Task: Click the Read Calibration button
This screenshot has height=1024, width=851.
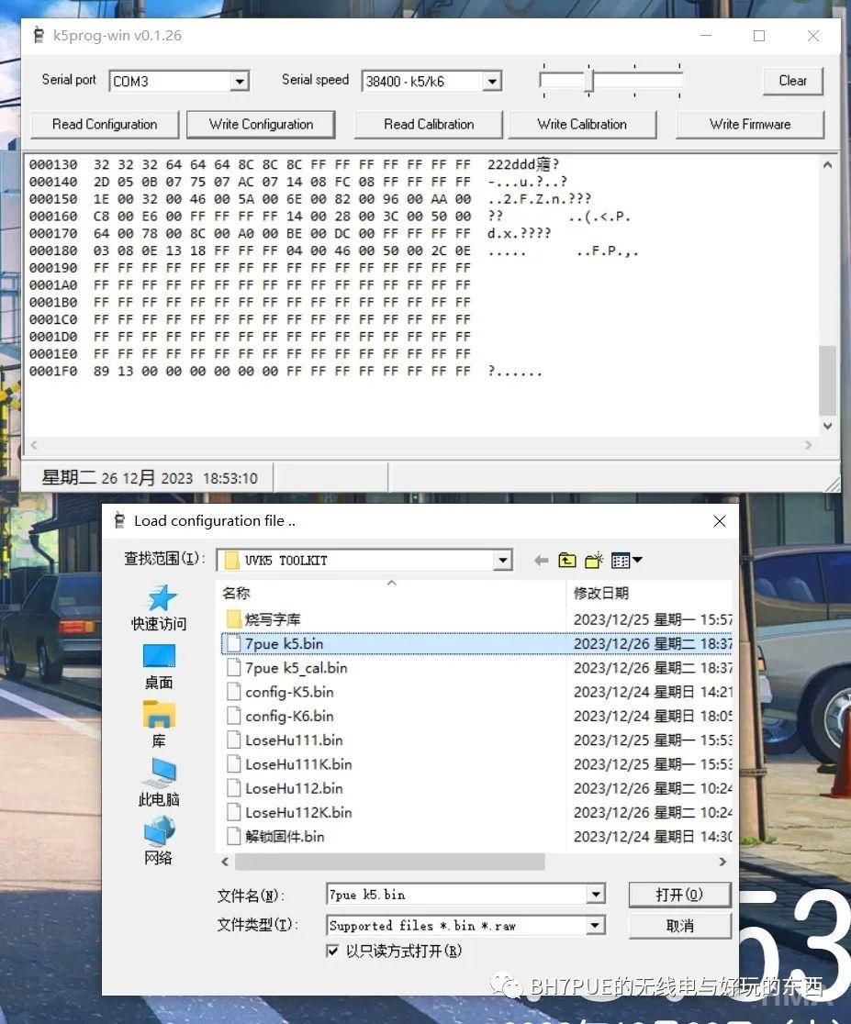Action: (x=429, y=124)
